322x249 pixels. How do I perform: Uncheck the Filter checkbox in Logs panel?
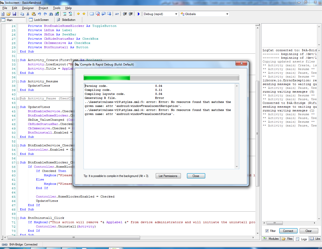[x=267, y=231]
